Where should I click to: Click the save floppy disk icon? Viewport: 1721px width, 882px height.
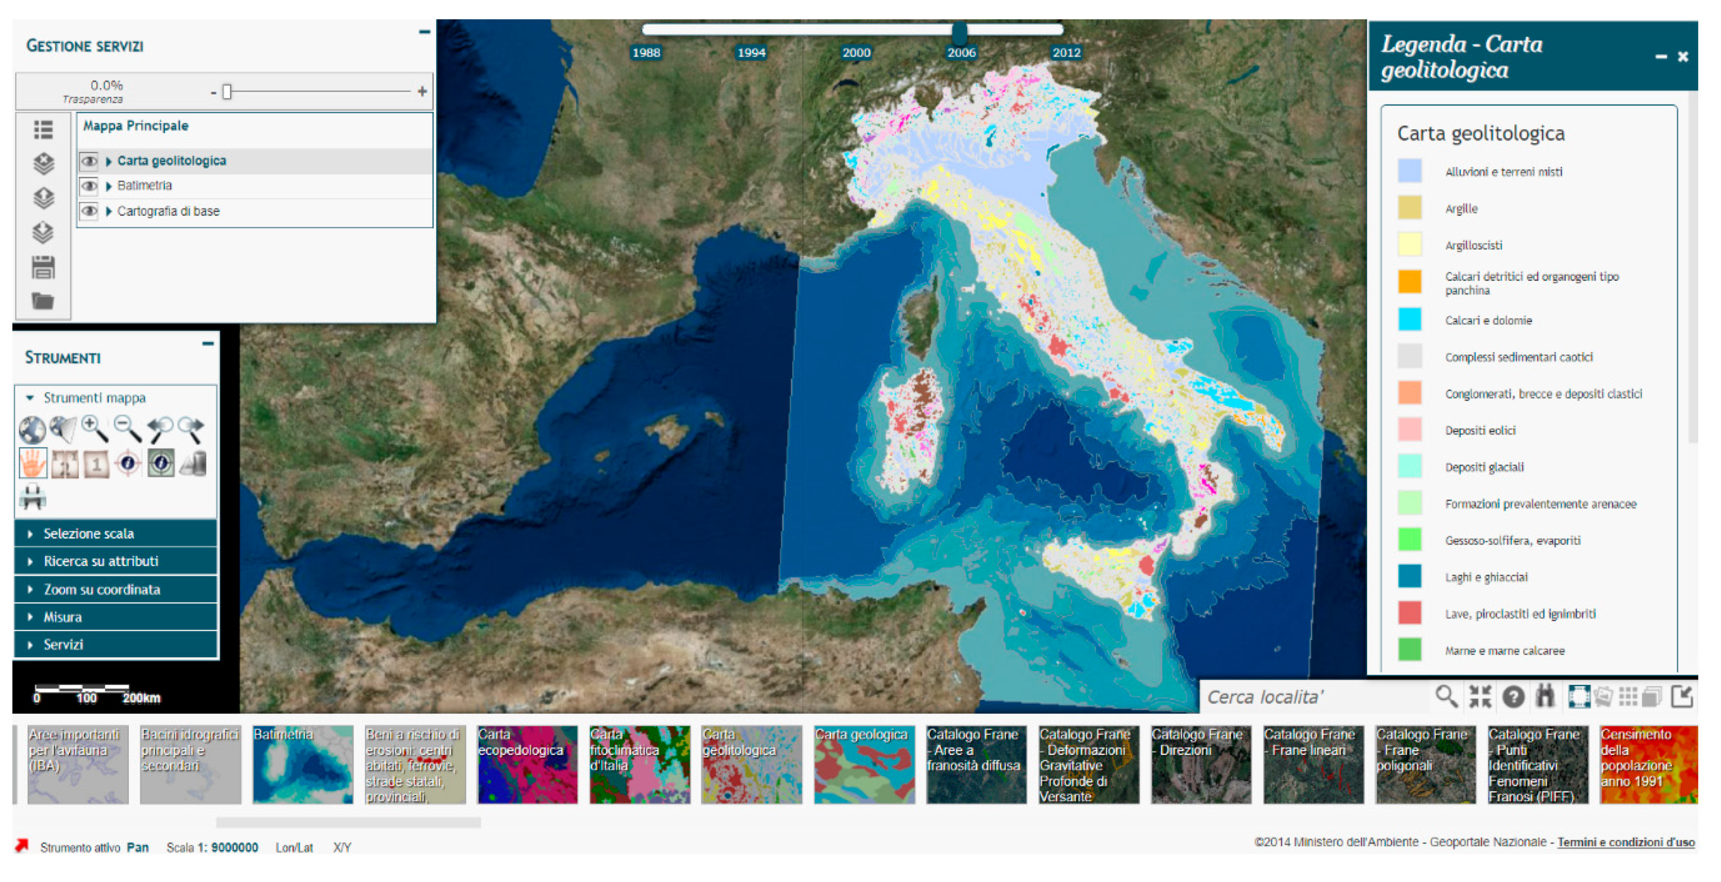(43, 268)
